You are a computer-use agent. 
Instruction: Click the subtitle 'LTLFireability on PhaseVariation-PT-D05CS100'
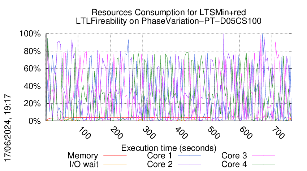(x=169, y=21)
